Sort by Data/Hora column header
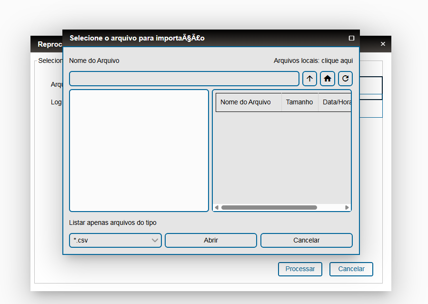The image size is (428, 304). click(x=335, y=102)
